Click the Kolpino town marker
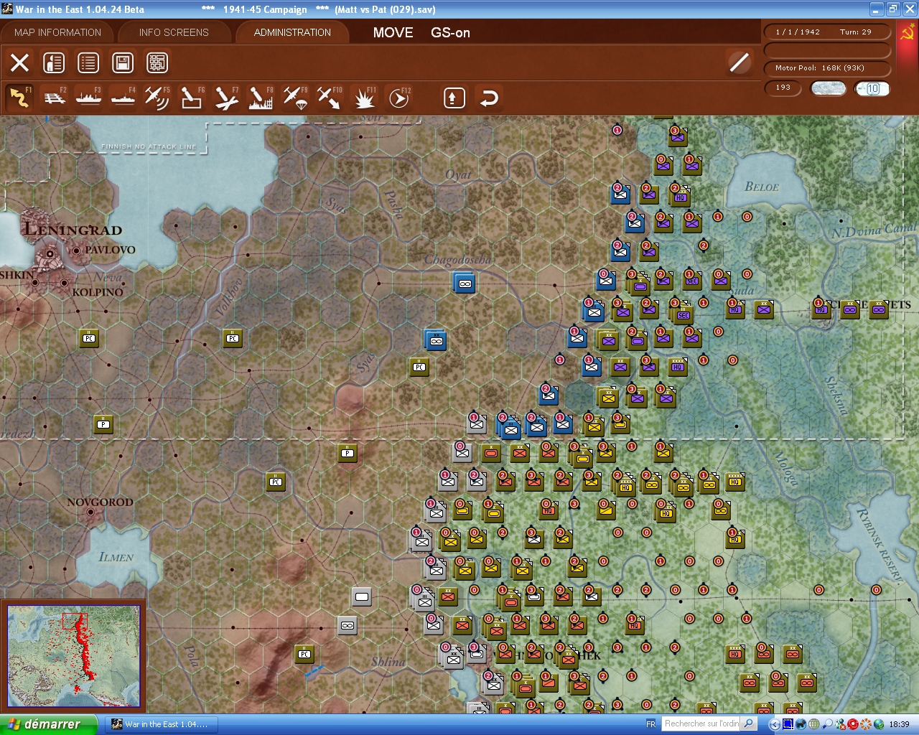This screenshot has height=735, width=919. [x=64, y=284]
